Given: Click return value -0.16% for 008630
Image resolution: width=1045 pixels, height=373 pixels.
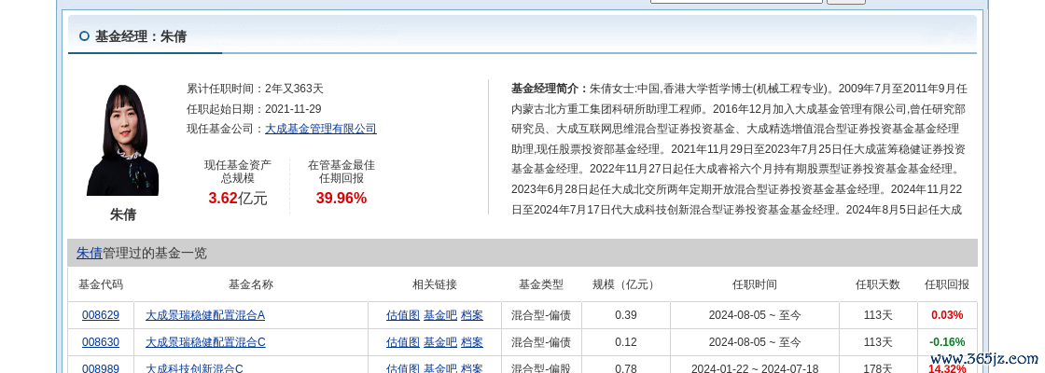Looking at the screenshot, I should click(x=947, y=342).
